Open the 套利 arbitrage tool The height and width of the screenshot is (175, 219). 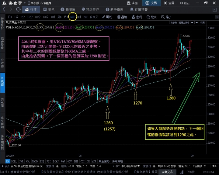click(137, 17)
